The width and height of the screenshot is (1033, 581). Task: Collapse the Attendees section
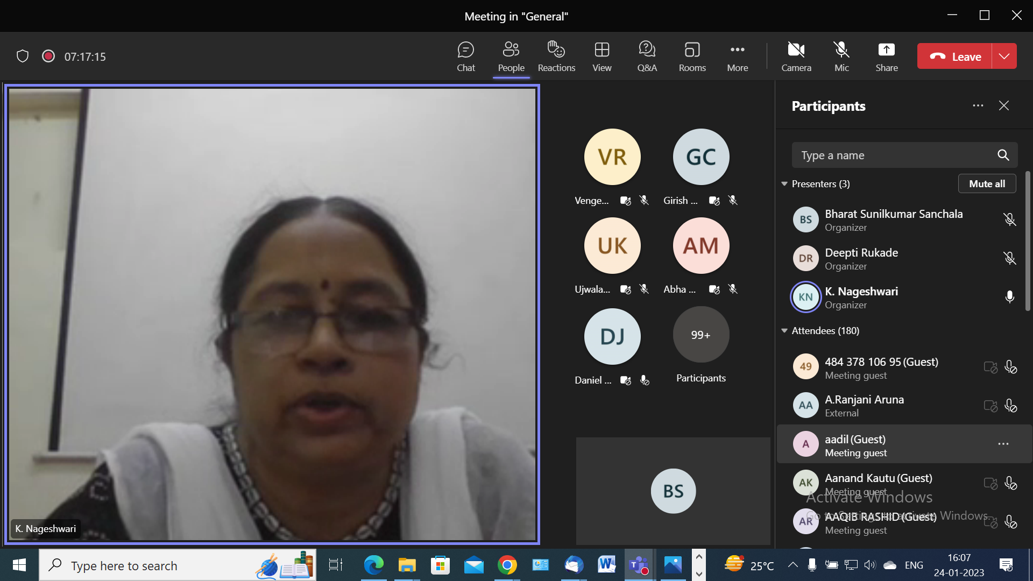[x=784, y=331]
